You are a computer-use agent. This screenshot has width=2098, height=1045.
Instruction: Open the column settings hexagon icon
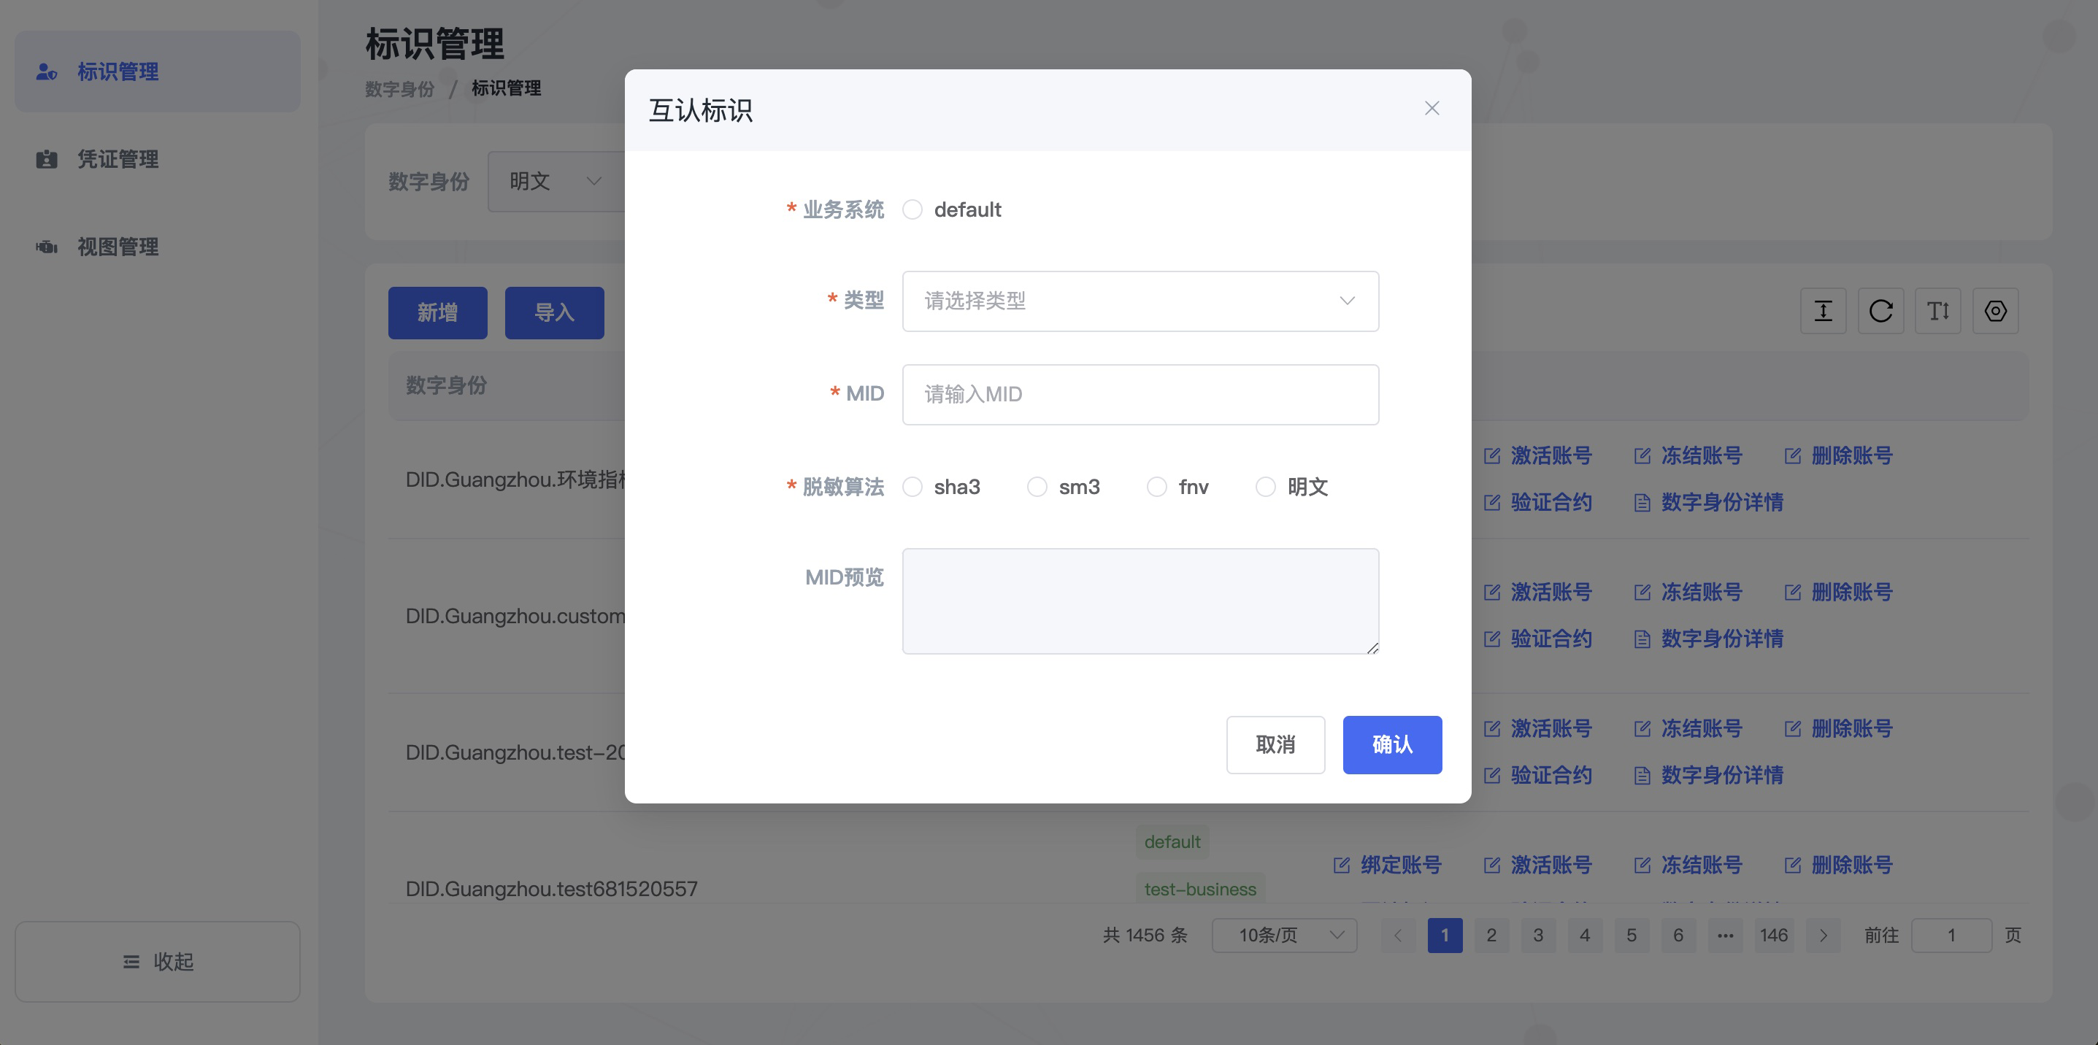pos(1995,311)
